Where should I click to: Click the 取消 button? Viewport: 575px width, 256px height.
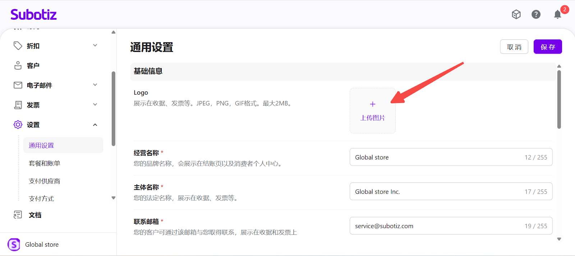point(514,47)
